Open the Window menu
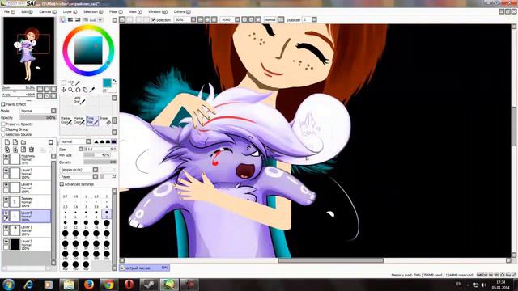The image size is (518, 291). 157,11
